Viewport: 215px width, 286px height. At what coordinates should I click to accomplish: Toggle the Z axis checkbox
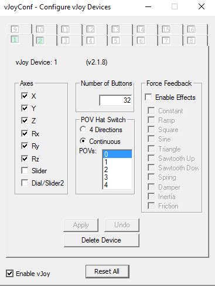click(25, 120)
